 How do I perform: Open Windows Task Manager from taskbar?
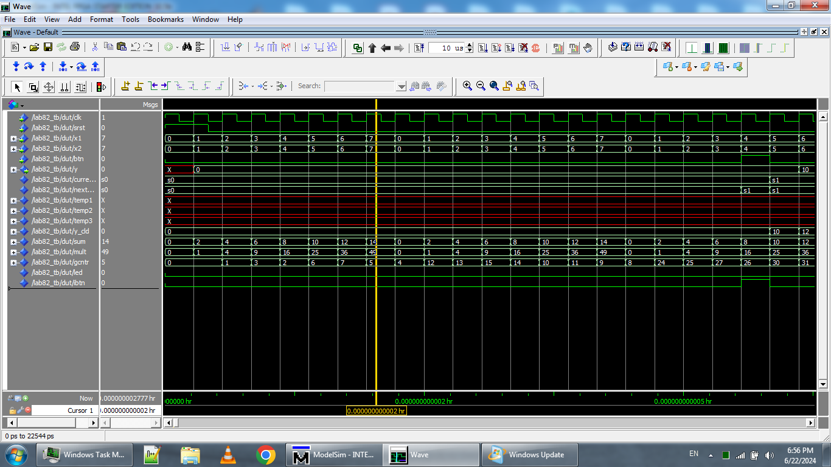(84, 455)
